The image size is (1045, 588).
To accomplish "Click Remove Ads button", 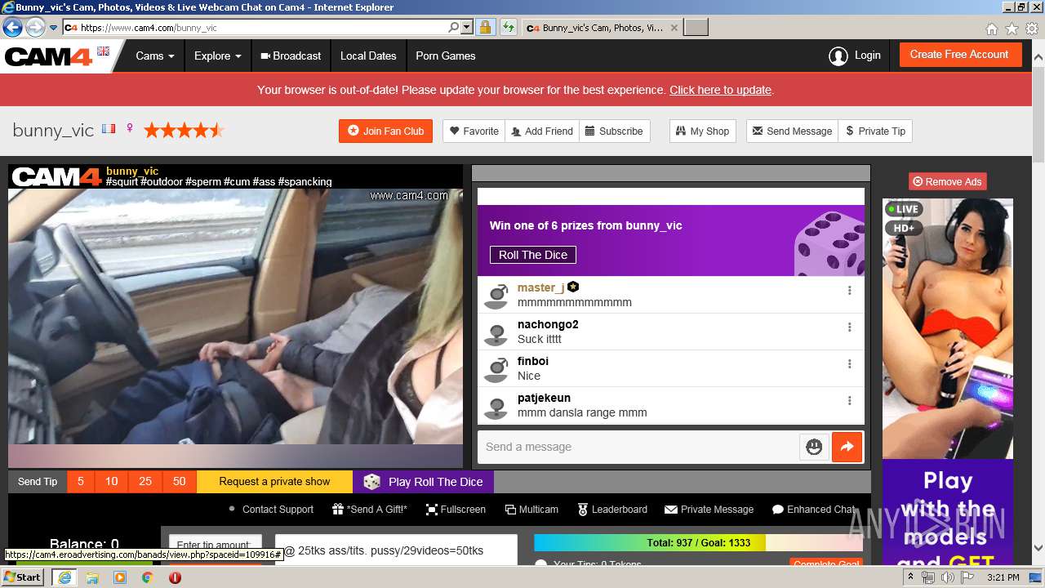I will [947, 181].
